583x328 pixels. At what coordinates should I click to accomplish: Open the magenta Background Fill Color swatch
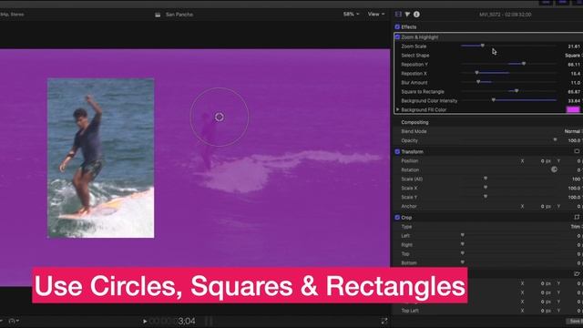[x=573, y=109]
